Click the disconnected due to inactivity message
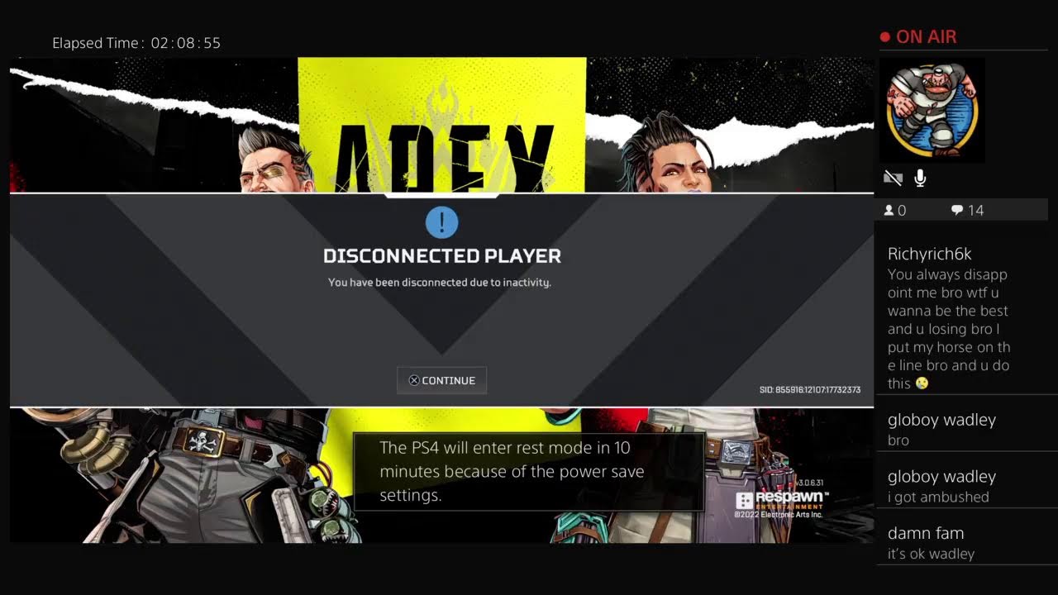 coord(440,283)
